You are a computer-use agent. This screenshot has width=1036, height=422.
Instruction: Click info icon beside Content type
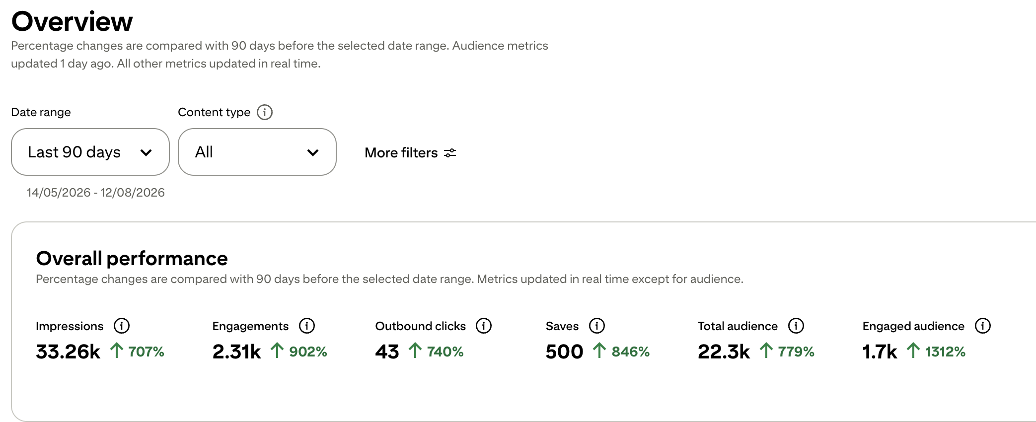[265, 112]
